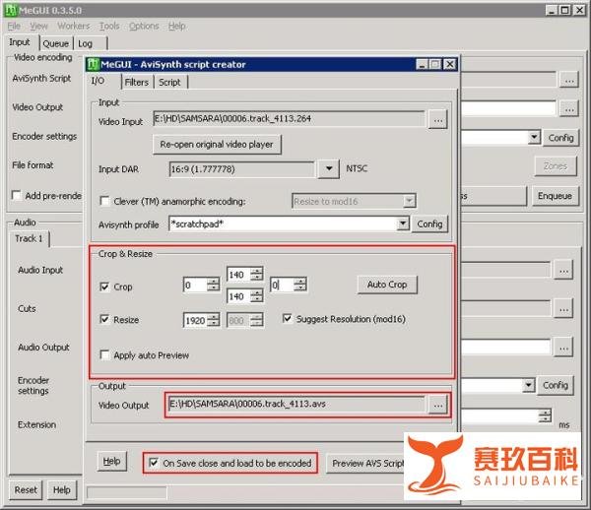
Task: Select the Input tab in main window
Action: pyautogui.click(x=20, y=42)
